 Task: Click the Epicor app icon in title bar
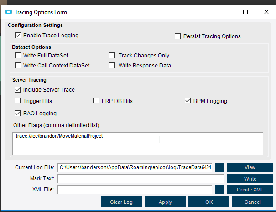point(8,13)
